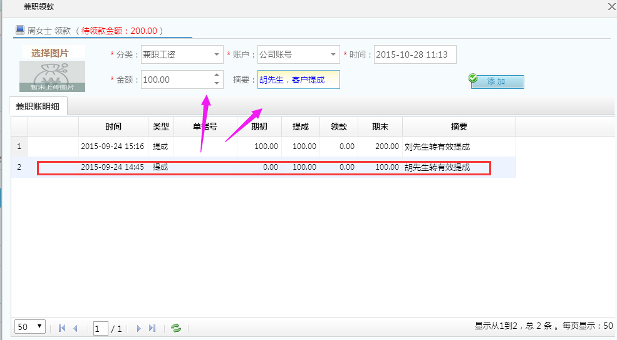Open page size dropdown showing 50

(31, 326)
